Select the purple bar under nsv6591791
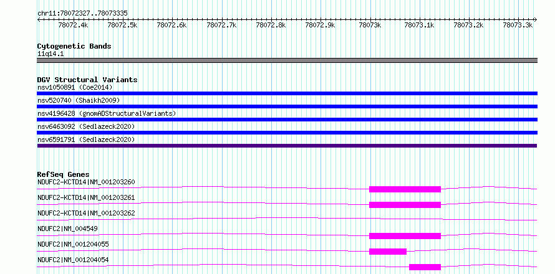Image resolution: width=555 pixels, height=274 pixels. click(x=287, y=146)
